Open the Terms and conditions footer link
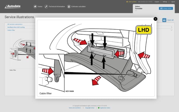179x112 pixels. [75, 108]
